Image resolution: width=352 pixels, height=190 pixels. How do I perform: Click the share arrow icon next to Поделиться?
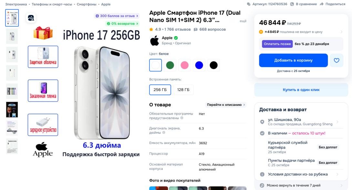coord(321,4)
